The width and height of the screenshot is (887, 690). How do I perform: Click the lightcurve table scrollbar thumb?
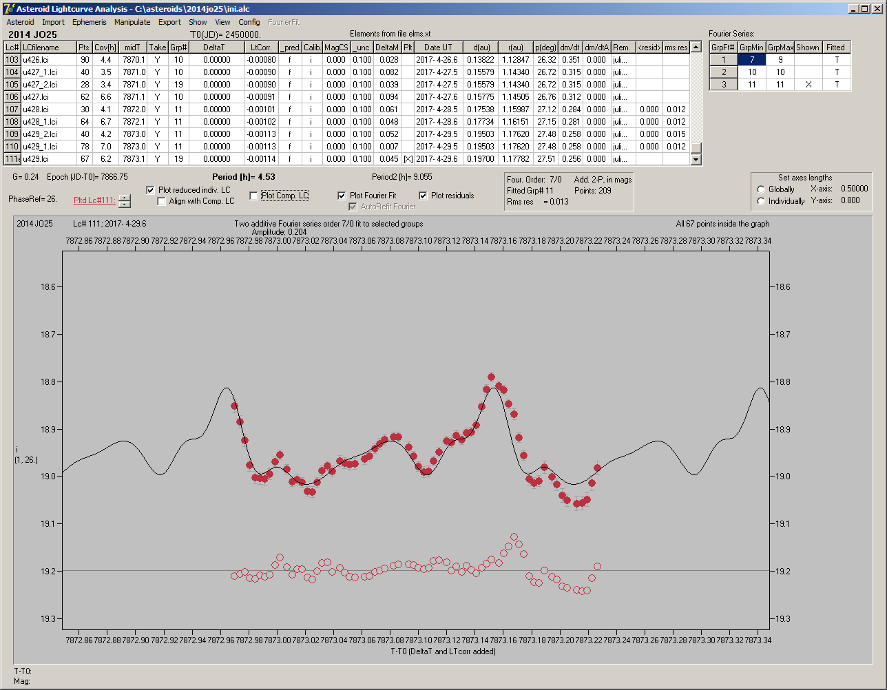[x=696, y=148]
